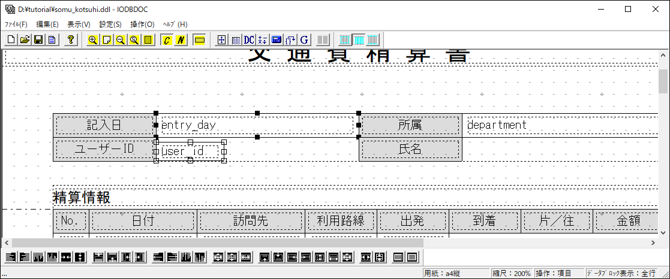This screenshot has width=670, height=279.
Task: Toggle the third cyan data block view
Action: point(372,40)
